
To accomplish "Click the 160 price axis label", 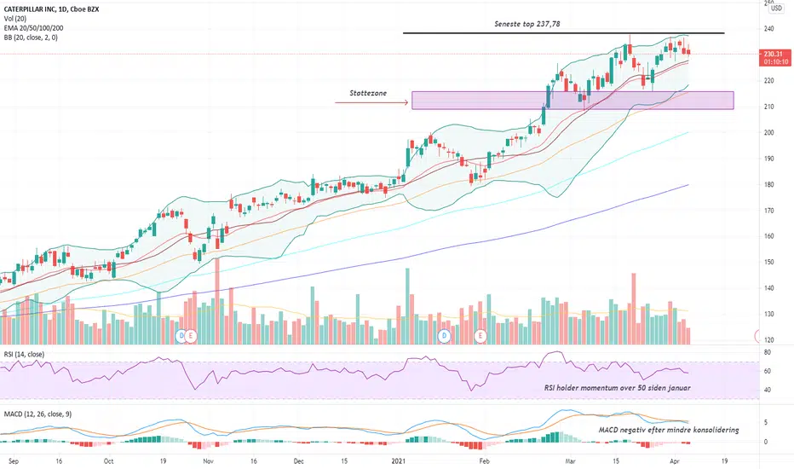I will pyautogui.click(x=768, y=236).
